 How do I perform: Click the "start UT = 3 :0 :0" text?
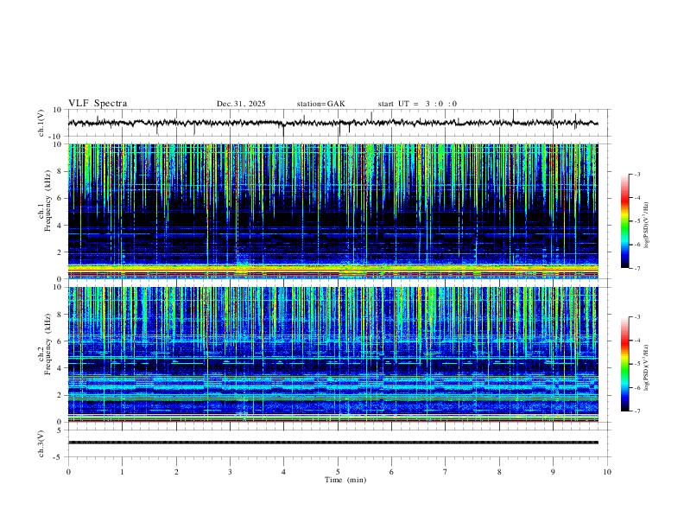pyautogui.click(x=417, y=104)
